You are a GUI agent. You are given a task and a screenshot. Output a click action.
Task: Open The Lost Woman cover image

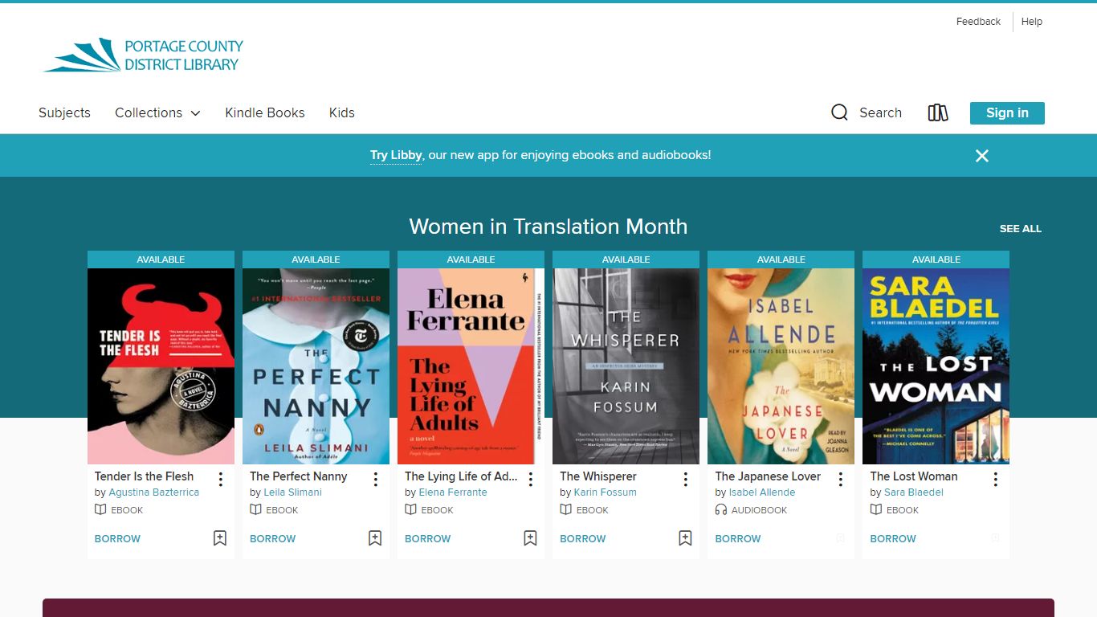pyautogui.click(x=936, y=366)
